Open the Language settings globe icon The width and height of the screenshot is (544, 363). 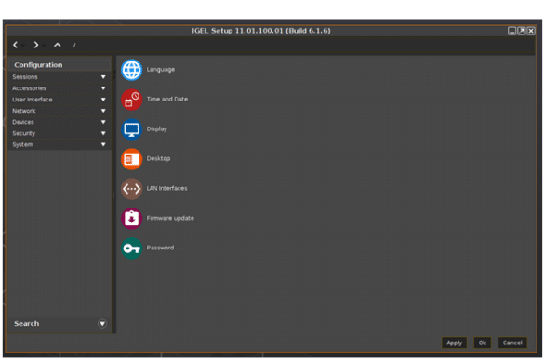pyautogui.click(x=131, y=70)
